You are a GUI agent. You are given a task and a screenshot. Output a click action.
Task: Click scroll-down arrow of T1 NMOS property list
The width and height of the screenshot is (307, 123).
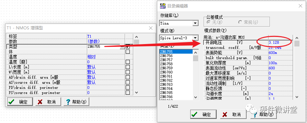pyautogui.click(x=136, y=92)
